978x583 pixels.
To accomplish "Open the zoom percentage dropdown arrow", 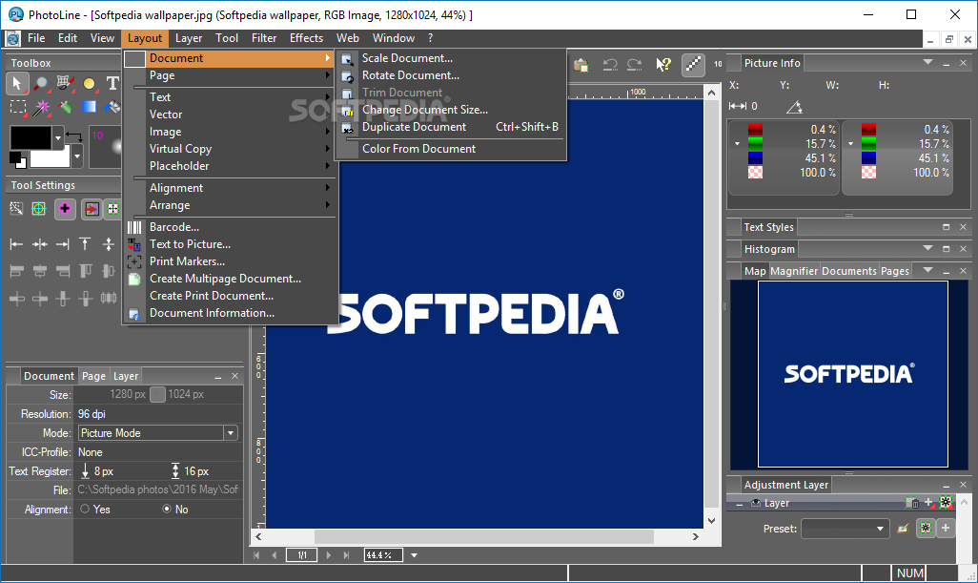I will point(414,555).
